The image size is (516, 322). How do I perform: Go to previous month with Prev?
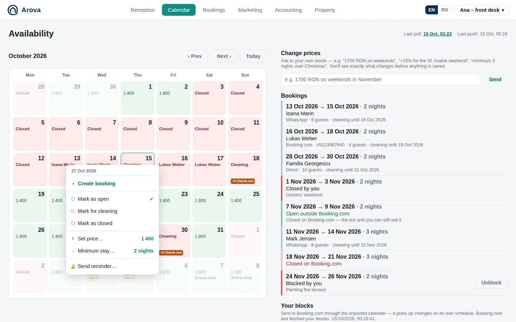195,56
